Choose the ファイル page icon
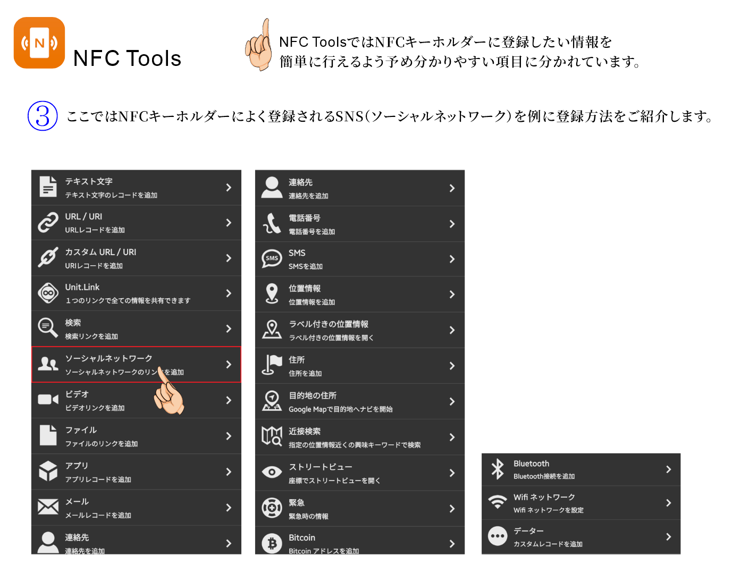 click(48, 435)
